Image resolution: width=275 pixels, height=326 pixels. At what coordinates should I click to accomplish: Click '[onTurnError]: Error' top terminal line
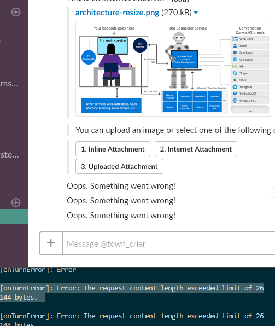click(x=38, y=270)
